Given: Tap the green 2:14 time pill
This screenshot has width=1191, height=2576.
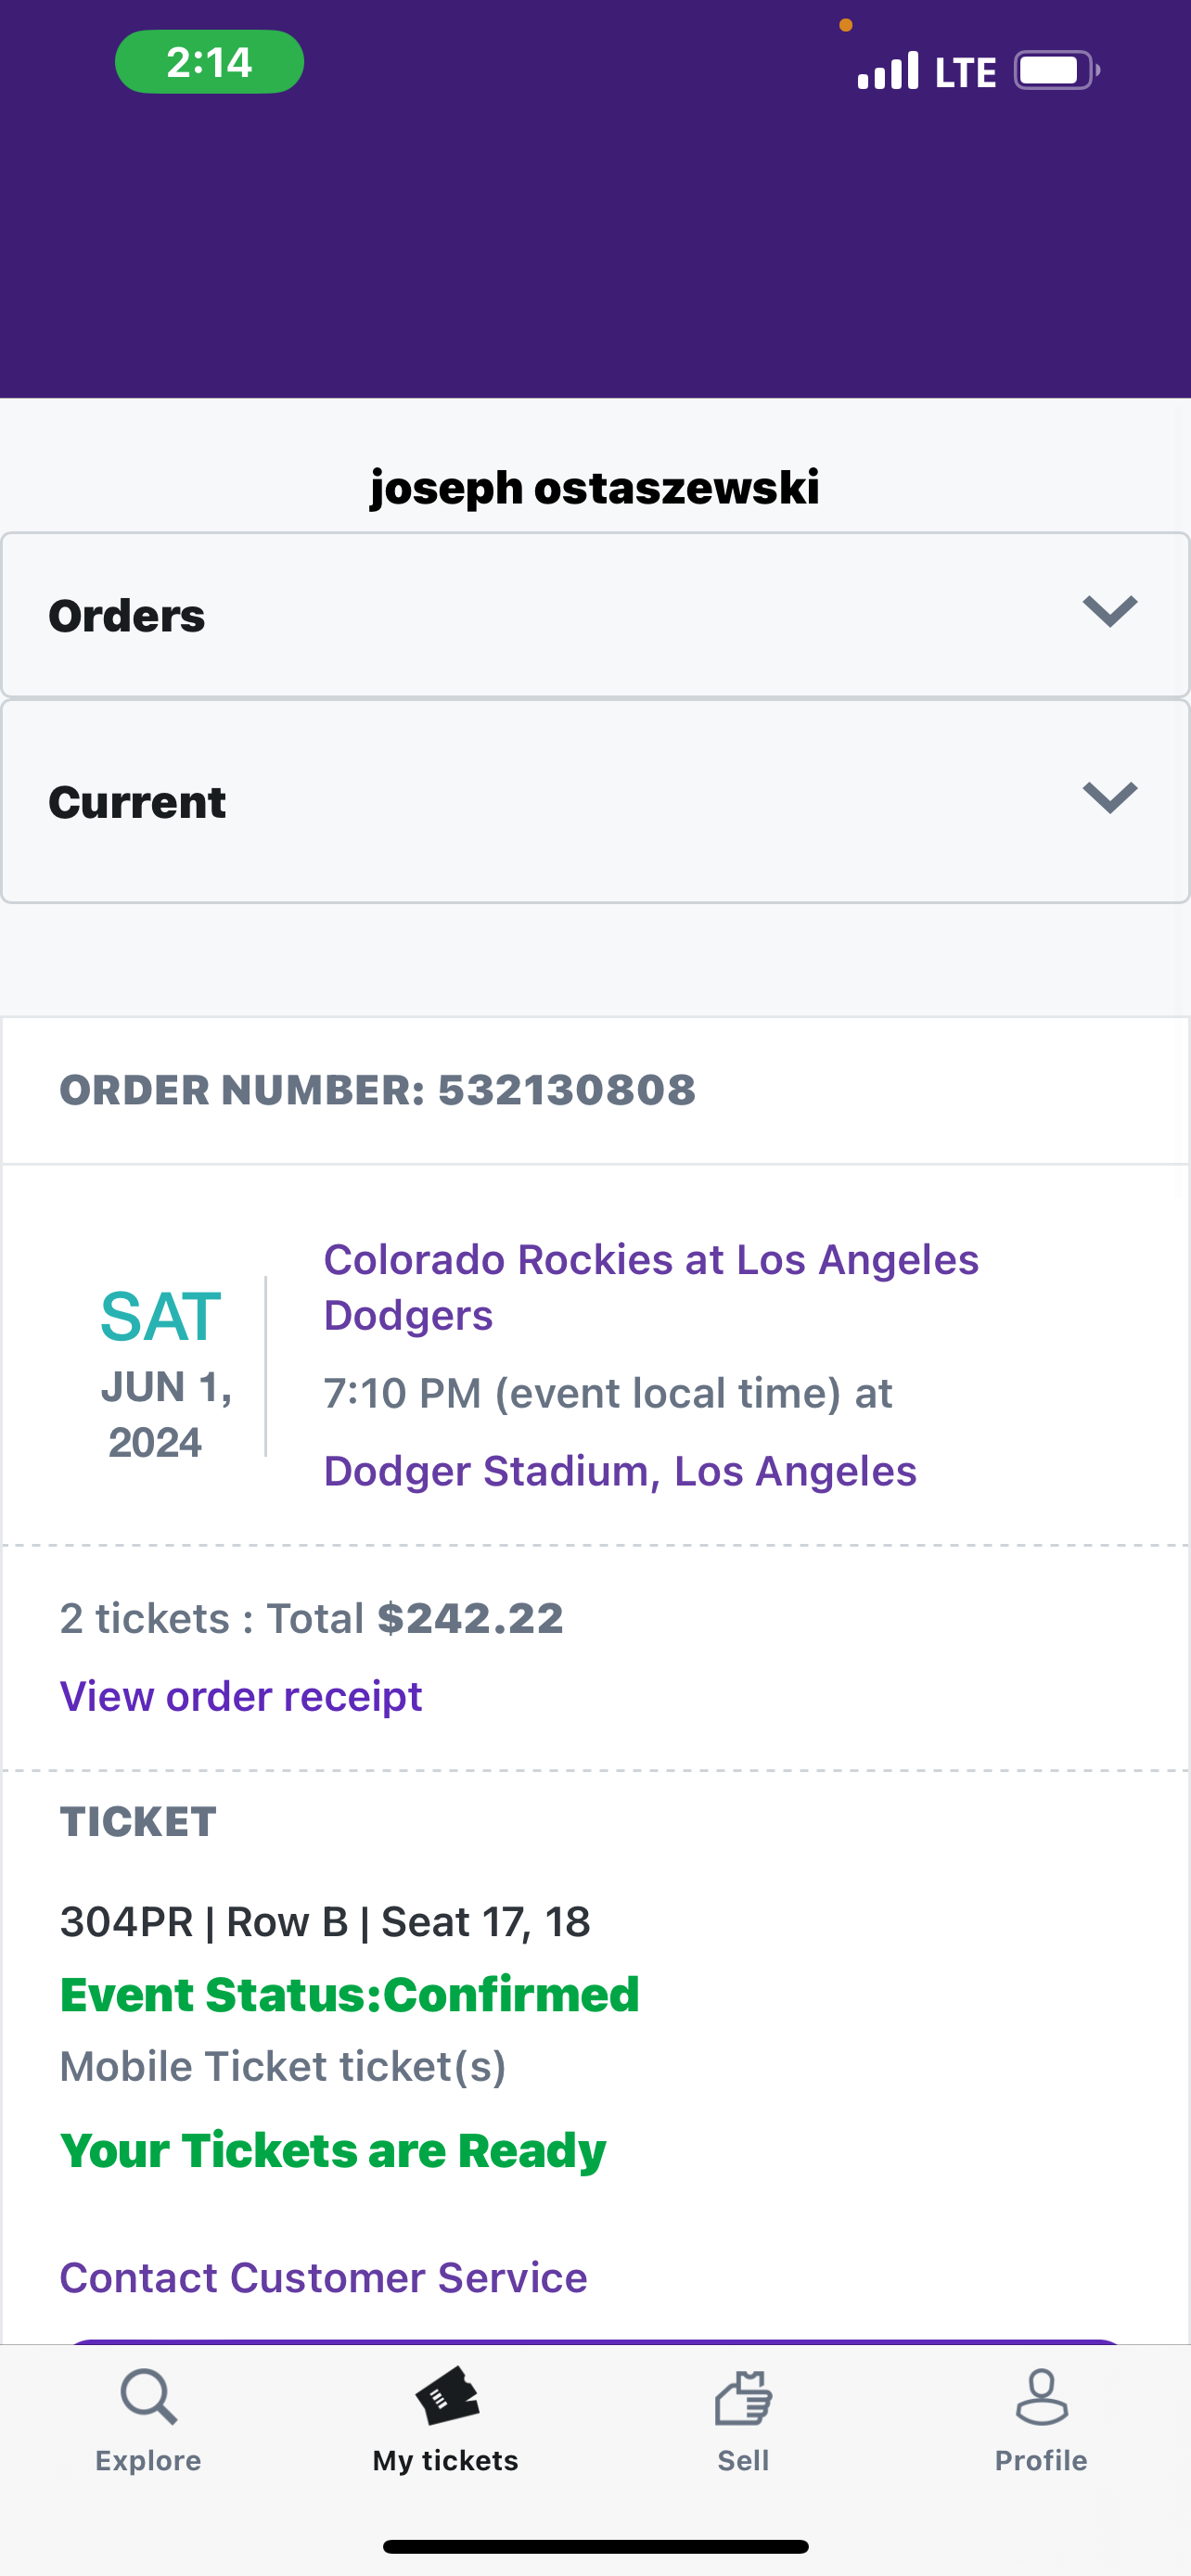Looking at the screenshot, I should point(209,62).
